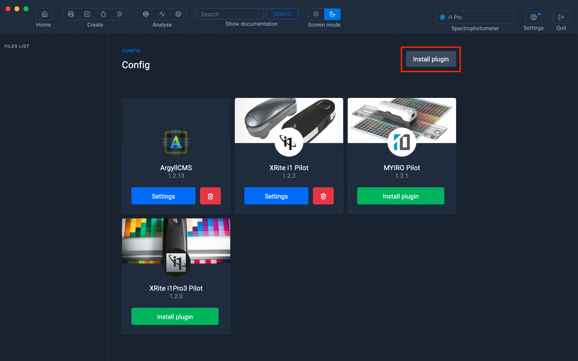Screen dimensions: 578x361
Task: Click the XRite i1Pro3 Pilot version 1.2.0
Action: 176,296
